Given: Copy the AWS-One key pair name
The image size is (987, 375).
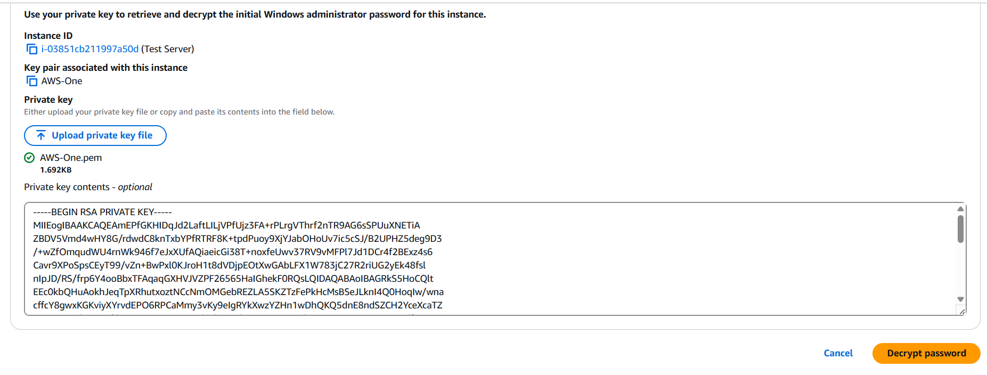Looking at the screenshot, I should pos(32,81).
